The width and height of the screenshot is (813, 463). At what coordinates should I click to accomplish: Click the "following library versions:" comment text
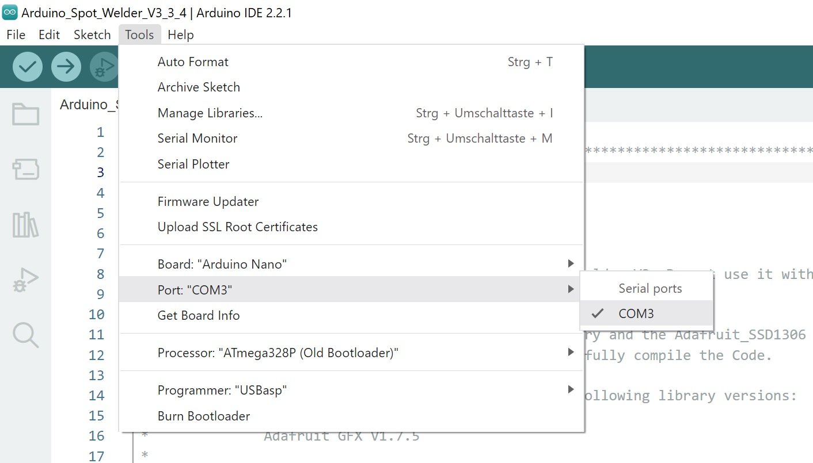690,396
